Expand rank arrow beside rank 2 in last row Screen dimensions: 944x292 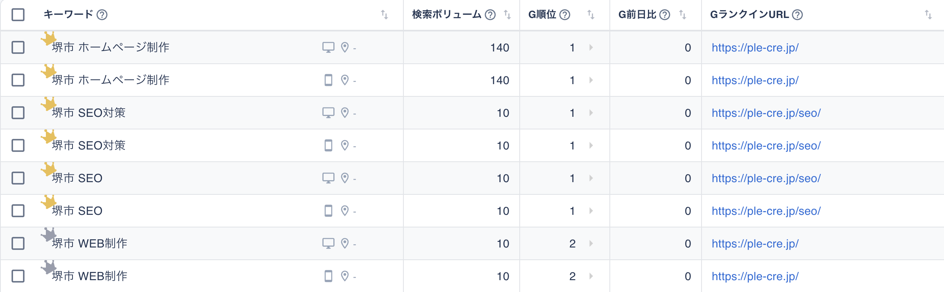click(x=591, y=276)
